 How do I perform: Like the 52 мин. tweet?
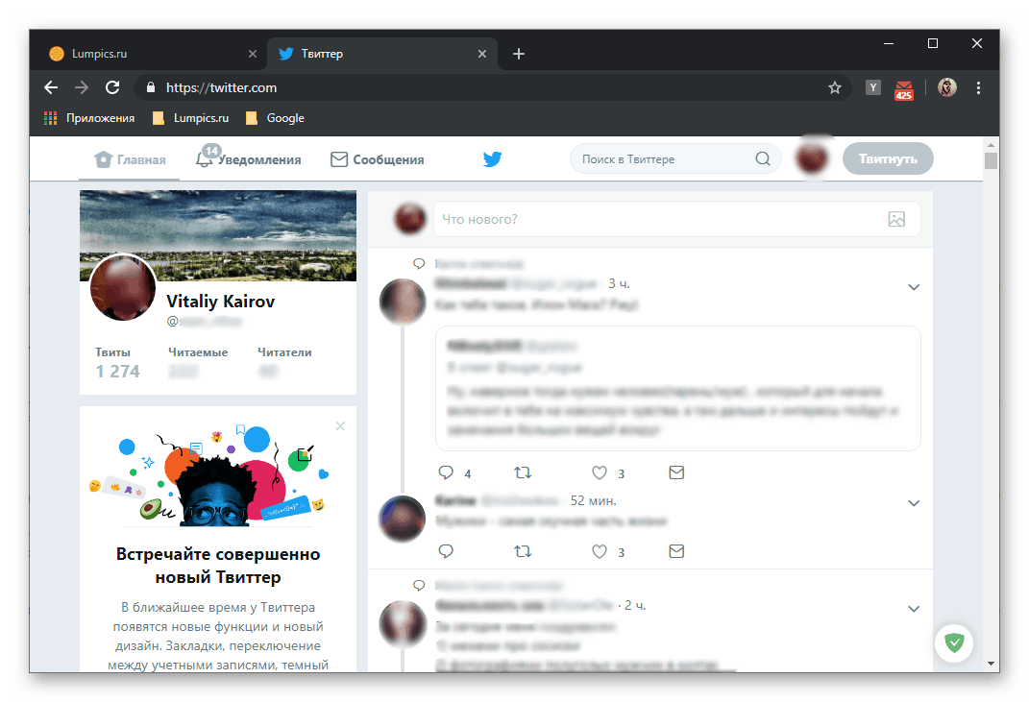point(600,551)
